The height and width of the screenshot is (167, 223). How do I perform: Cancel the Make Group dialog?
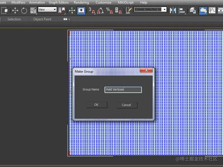127,105
